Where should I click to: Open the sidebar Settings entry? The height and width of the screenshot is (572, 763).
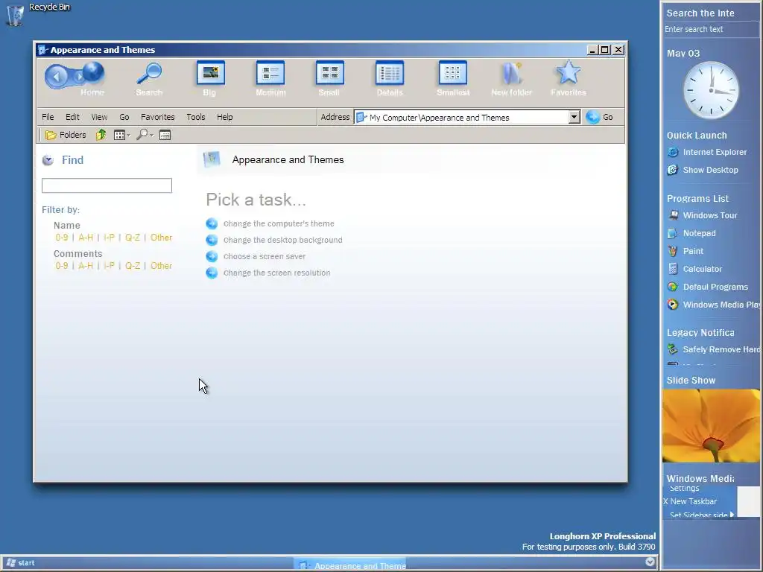684,489
